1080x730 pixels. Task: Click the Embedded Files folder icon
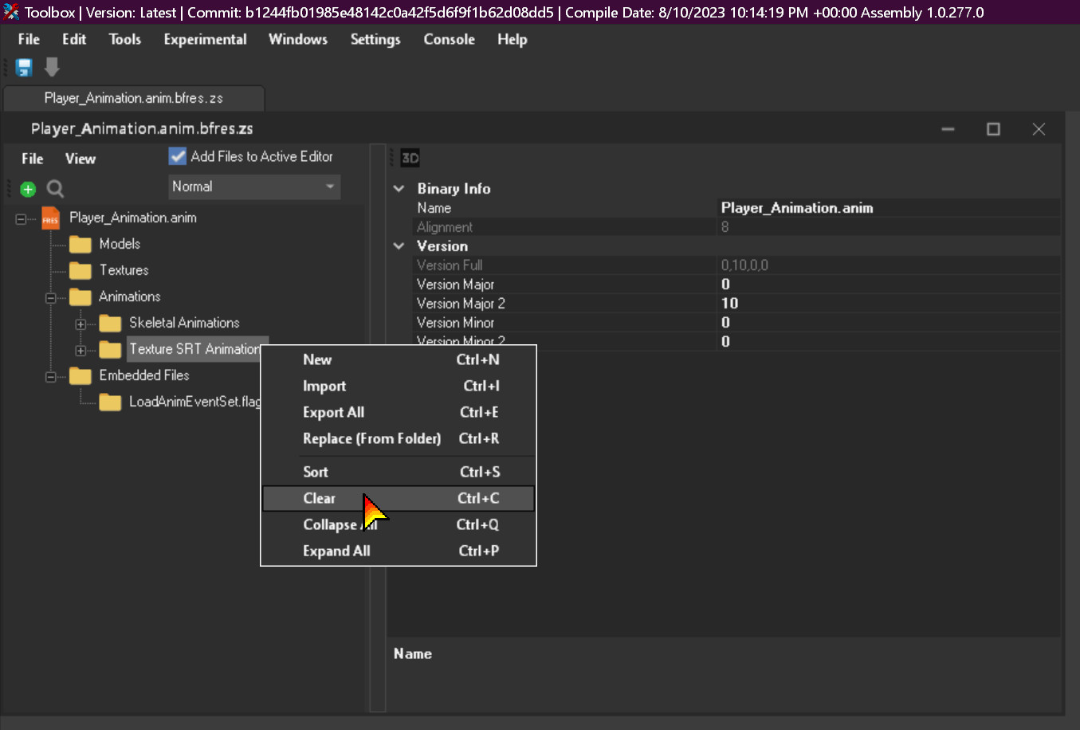click(x=80, y=375)
